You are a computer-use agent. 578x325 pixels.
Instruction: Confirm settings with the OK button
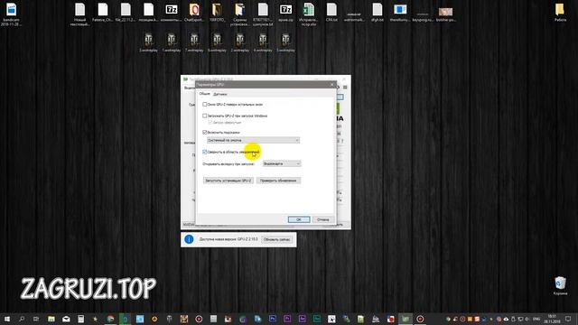(x=299, y=219)
